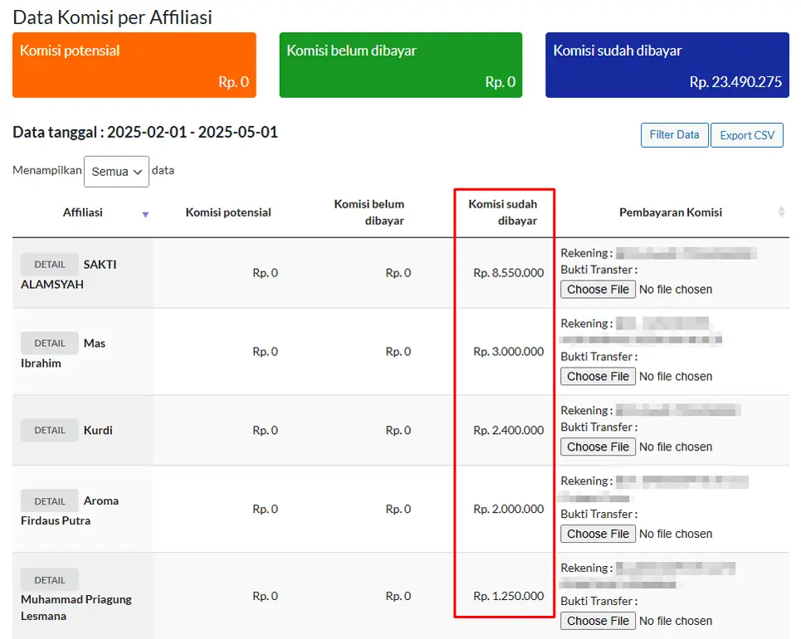View DETAIL for Kurdi
This screenshot has width=801, height=639.
click(x=50, y=430)
